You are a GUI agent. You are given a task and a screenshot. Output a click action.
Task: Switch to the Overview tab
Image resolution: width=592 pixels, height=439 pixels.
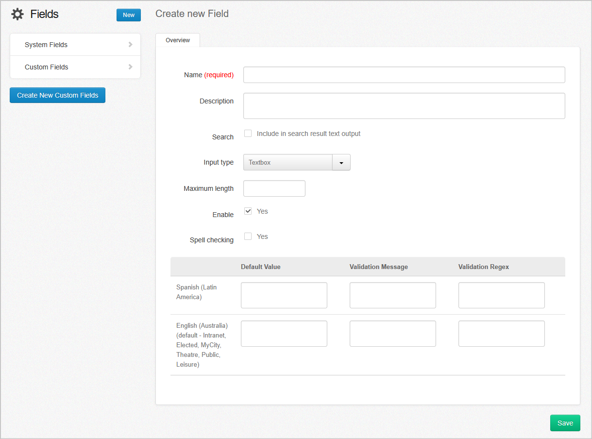pos(178,40)
